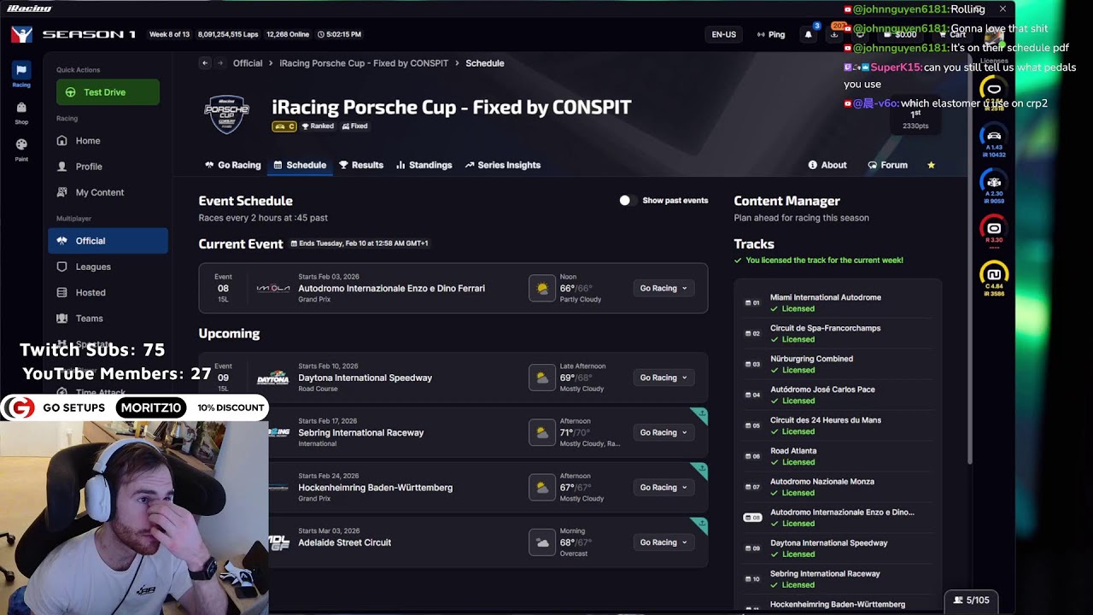The height and width of the screenshot is (615, 1093).
Task: Open the Series Insights tab
Action: point(503,165)
